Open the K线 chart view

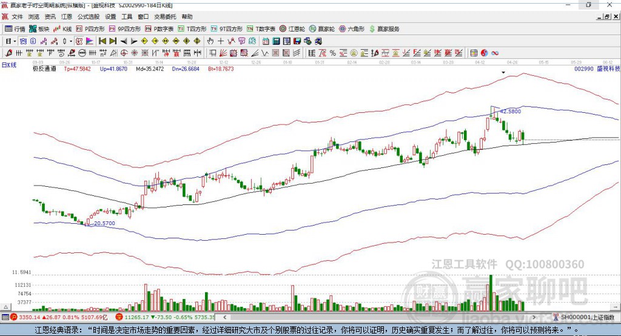click(x=62, y=29)
